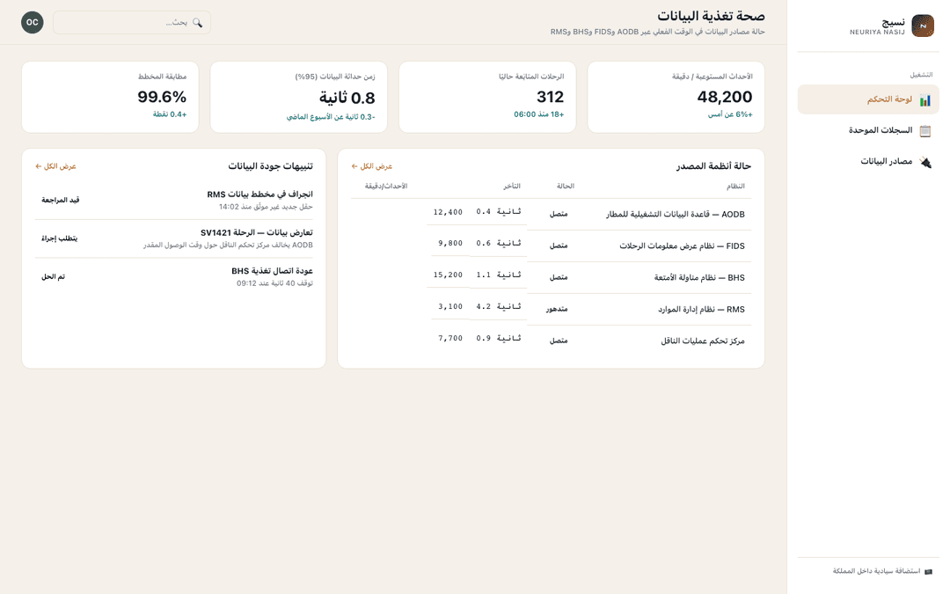This screenshot has height=594, width=950.
Task: Click the 4.2 ثانية delay in RMS row
Action: 499,307
